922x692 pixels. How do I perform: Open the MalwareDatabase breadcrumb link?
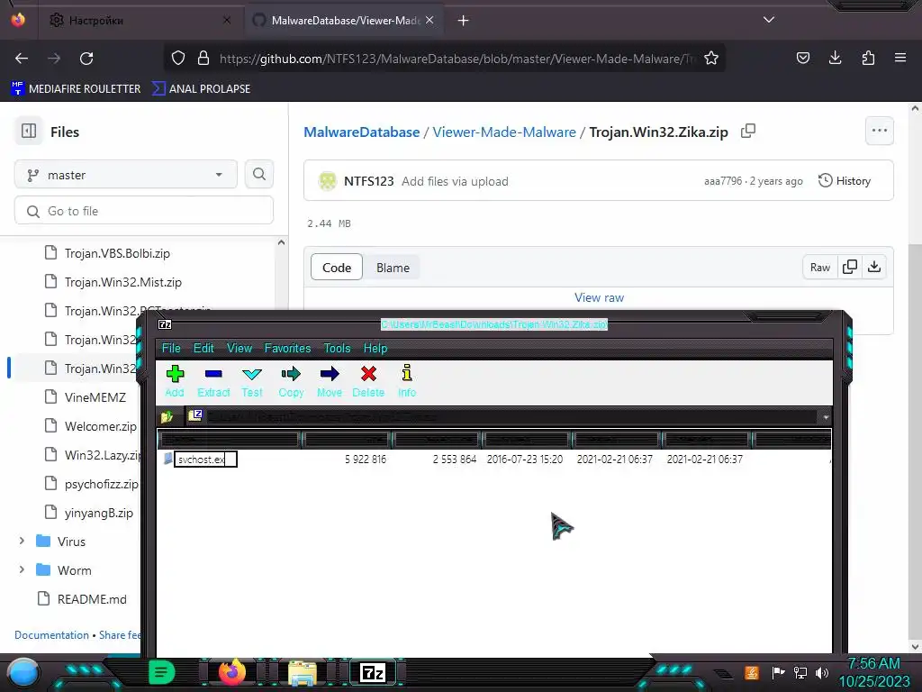click(362, 132)
